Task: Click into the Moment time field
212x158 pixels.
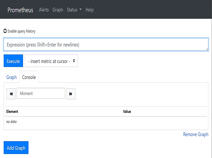Action: [x=41, y=93]
